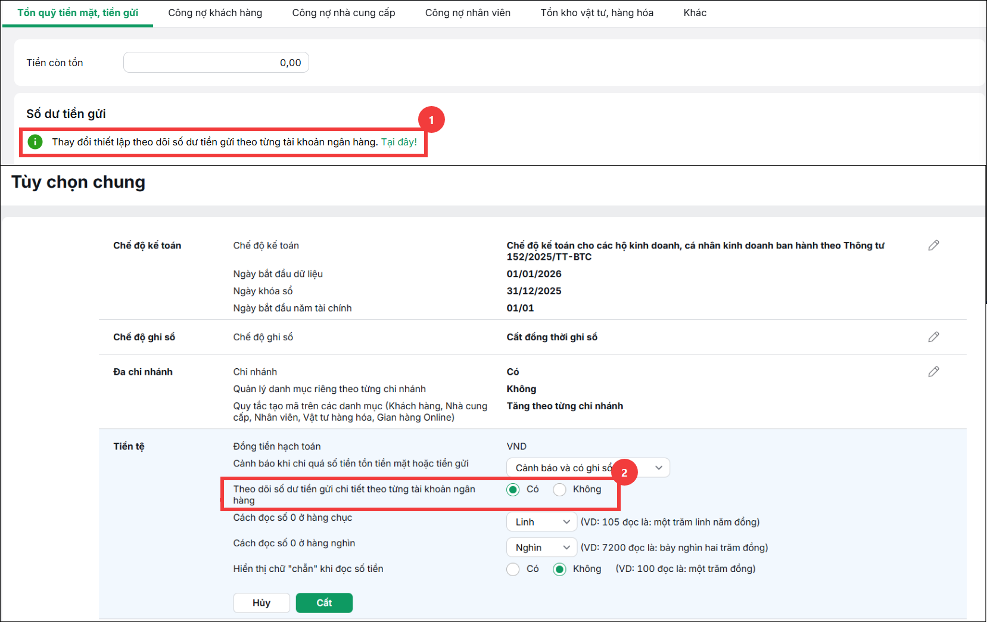Edit the Đa chi nhánh section
The image size is (990, 622).
click(x=933, y=372)
